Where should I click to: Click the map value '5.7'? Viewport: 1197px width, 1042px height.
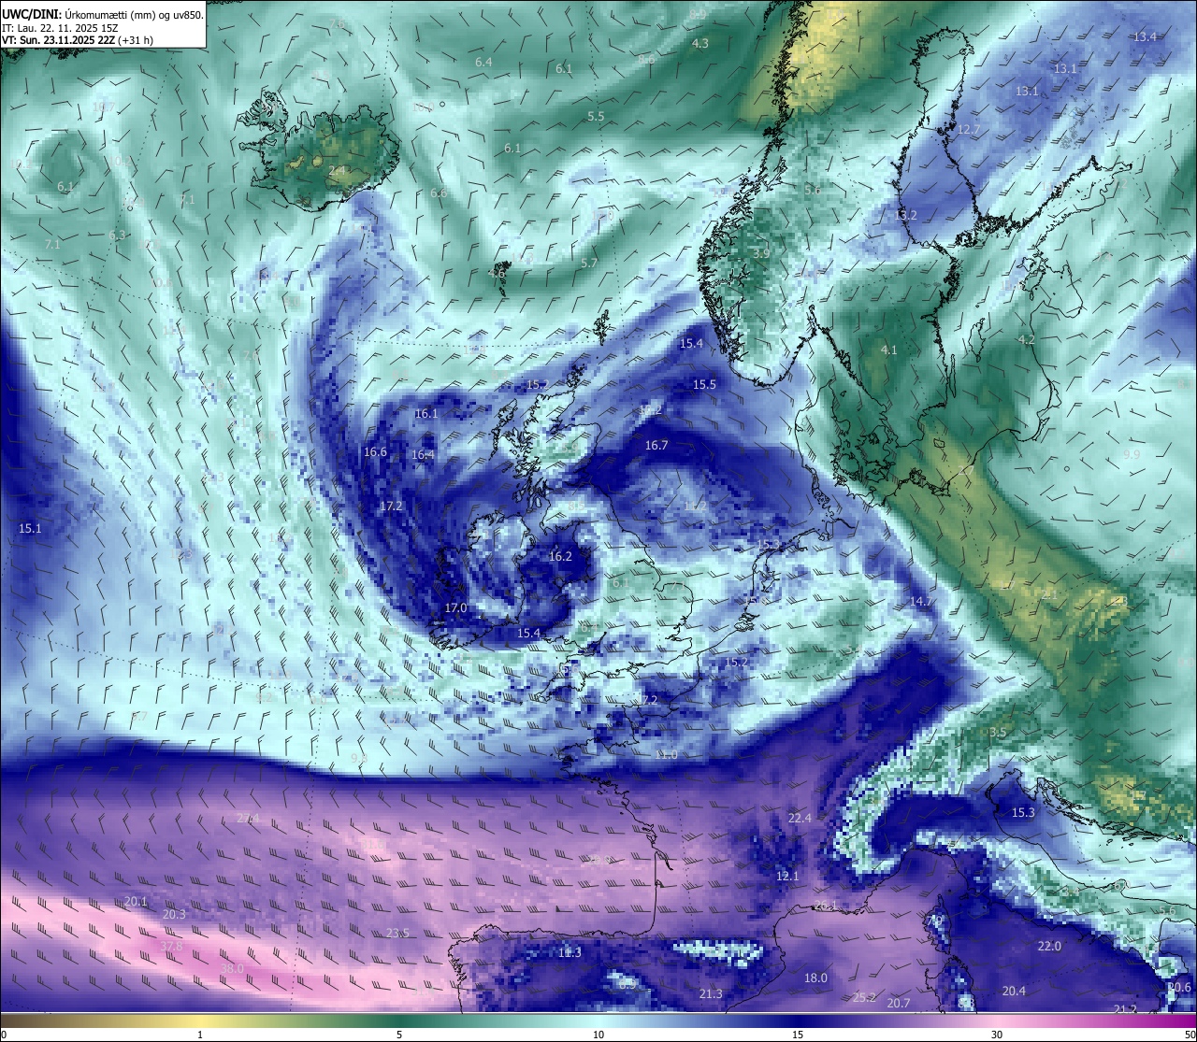point(588,263)
